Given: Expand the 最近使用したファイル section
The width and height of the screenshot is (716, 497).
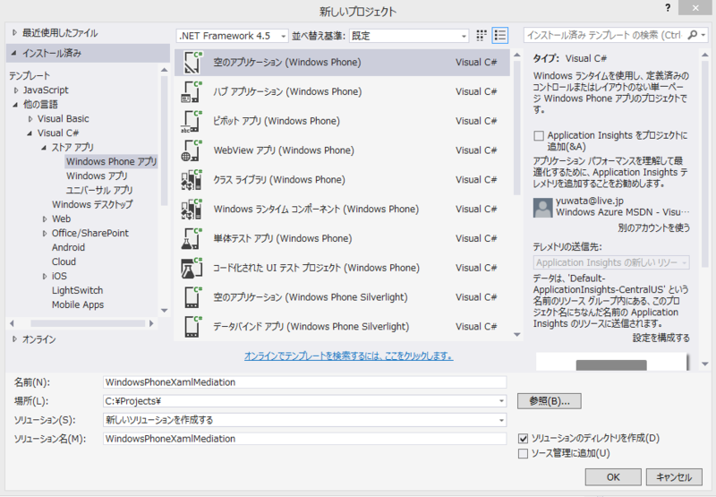Looking at the screenshot, I should pyautogui.click(x=14, y=33).
